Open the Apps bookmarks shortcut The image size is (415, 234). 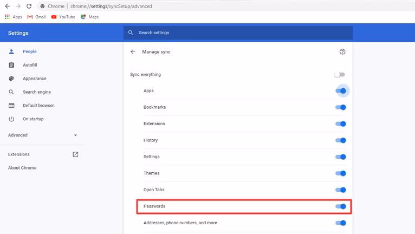(13, 17)
